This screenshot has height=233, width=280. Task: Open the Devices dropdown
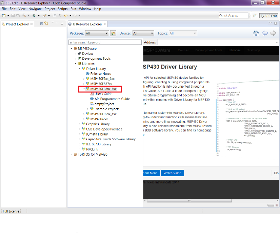tap(143, 33)
